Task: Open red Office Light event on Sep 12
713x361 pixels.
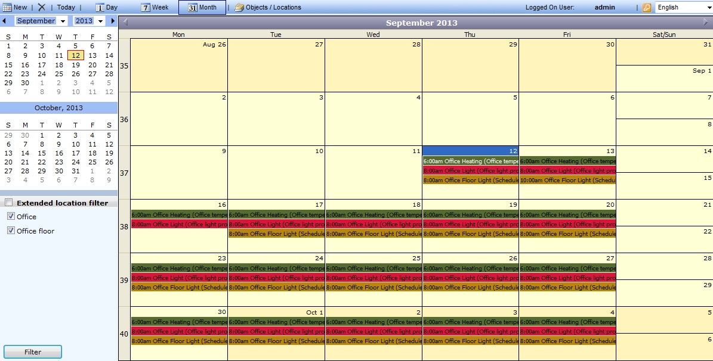Action: [x=470, y=170]
